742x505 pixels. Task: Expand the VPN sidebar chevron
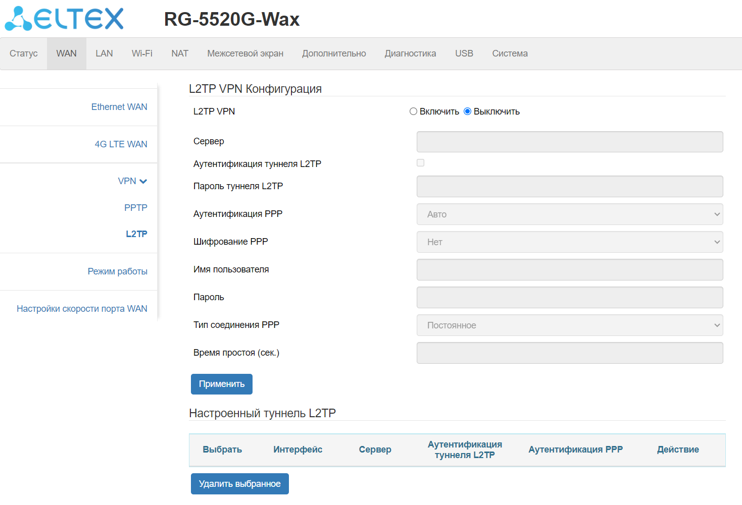tap(143, 182)
